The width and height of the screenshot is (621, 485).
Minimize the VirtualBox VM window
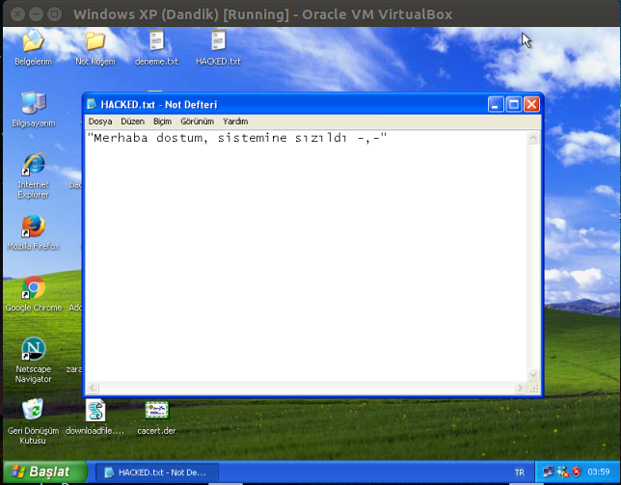tap(36, 14)
